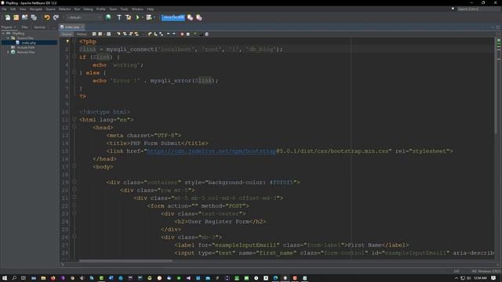Click the red macro record icon in editor toolbar
This screenshot has width=502, height=282.
pyautogui.click(x=182, y=34)
